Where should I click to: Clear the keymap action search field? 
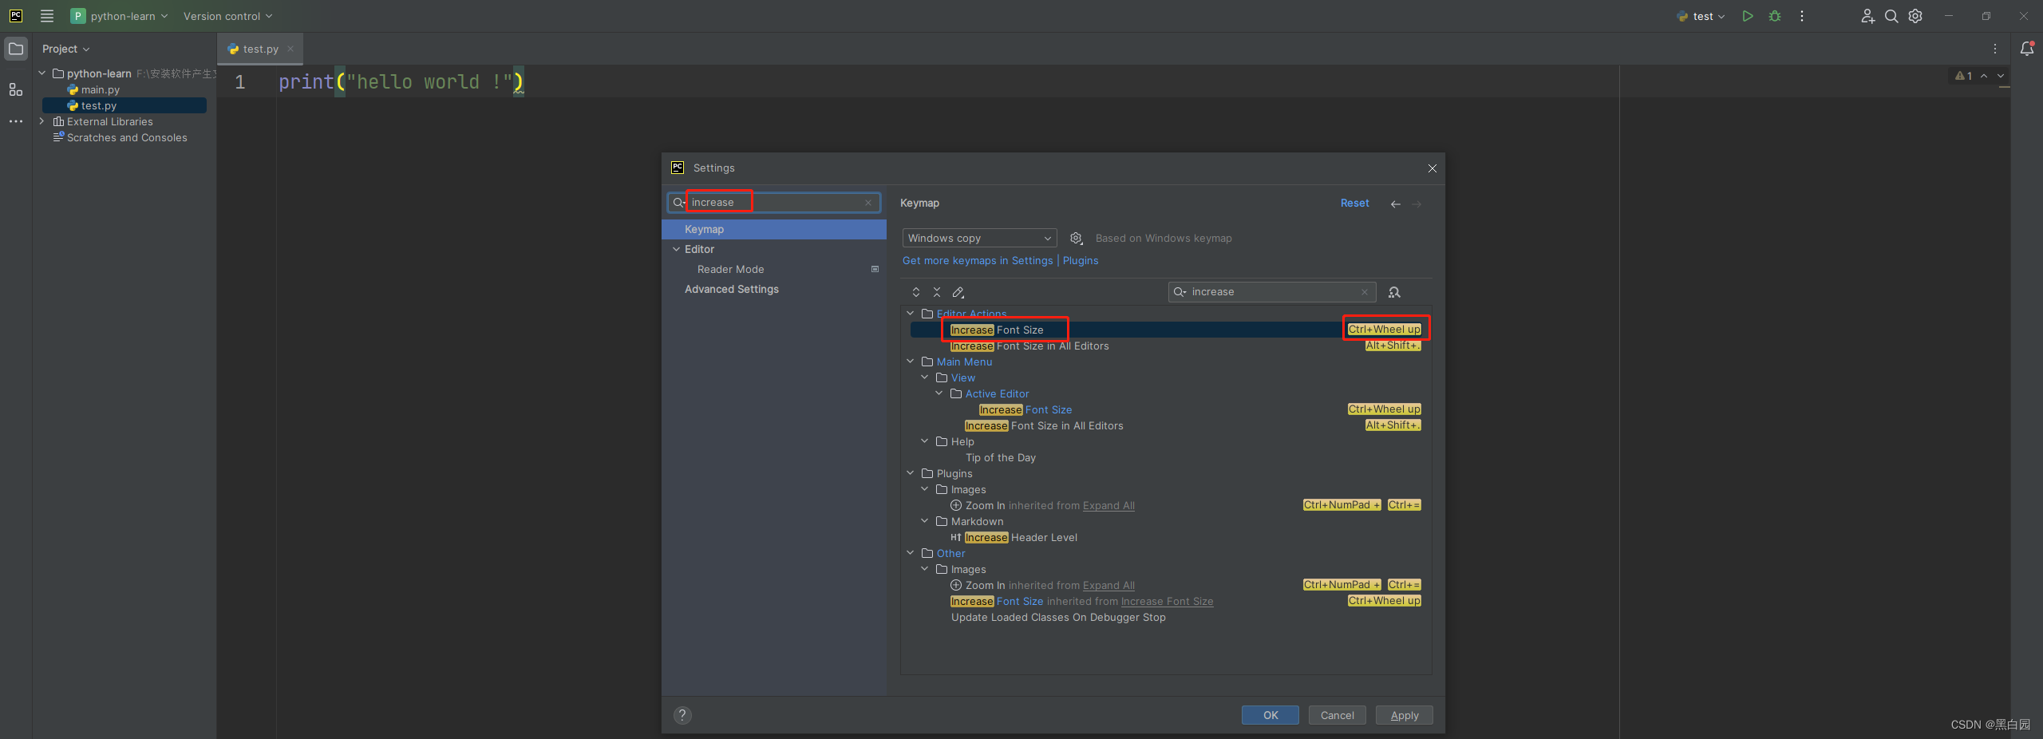point(1365,292)
